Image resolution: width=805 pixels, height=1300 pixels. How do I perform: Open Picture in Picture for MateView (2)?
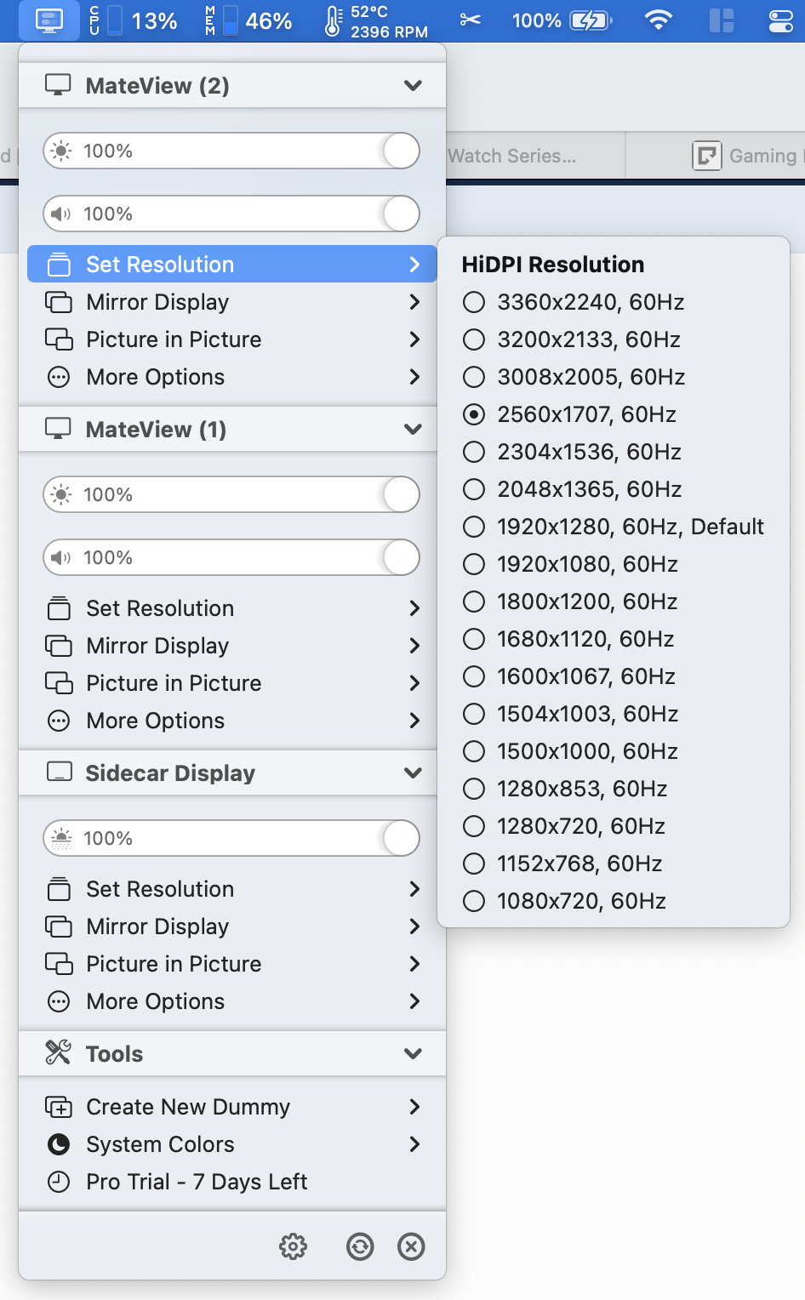232,339
